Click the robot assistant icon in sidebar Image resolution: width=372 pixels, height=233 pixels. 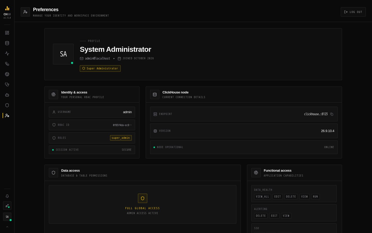(x=7, y=95)
